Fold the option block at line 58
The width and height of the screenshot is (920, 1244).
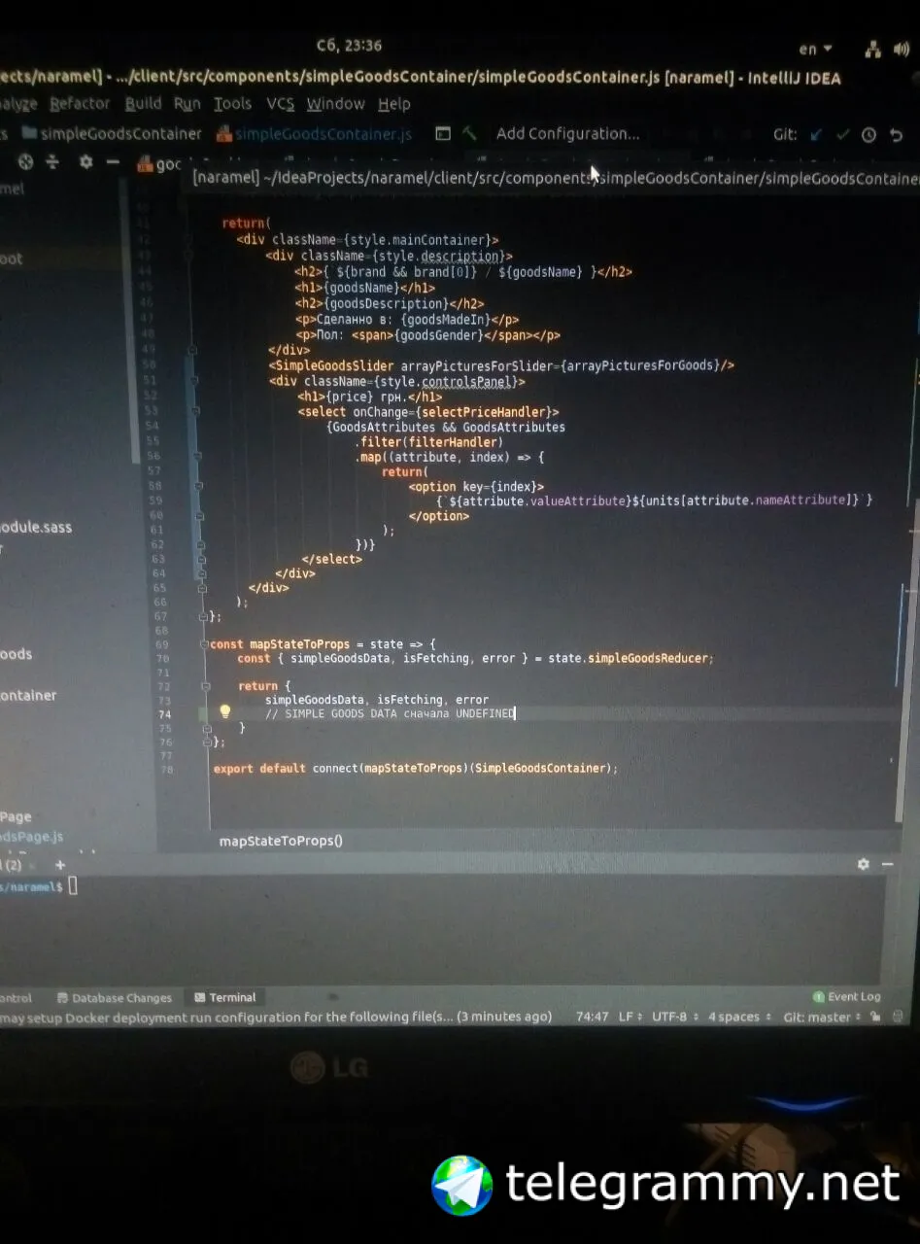[x=200, y=486]
